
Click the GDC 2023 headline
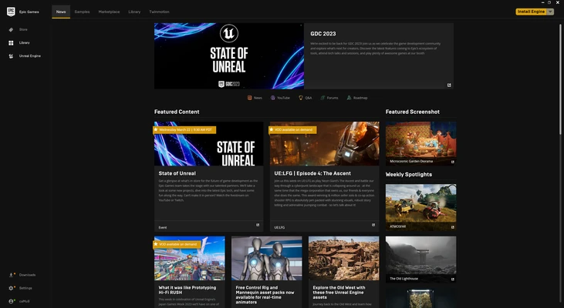[x=323, y=34]
